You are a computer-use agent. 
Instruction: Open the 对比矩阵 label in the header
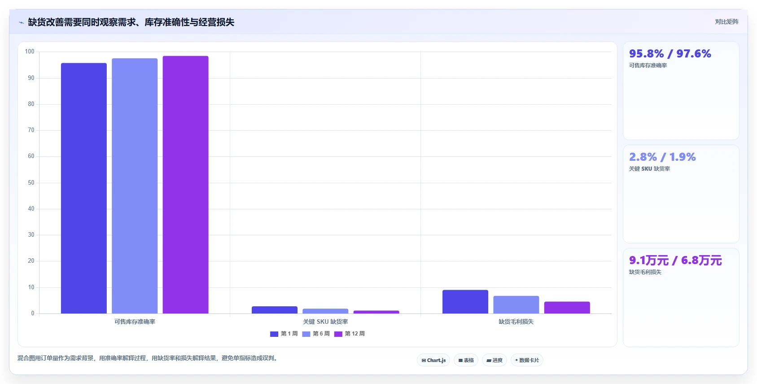coord(726,22)
